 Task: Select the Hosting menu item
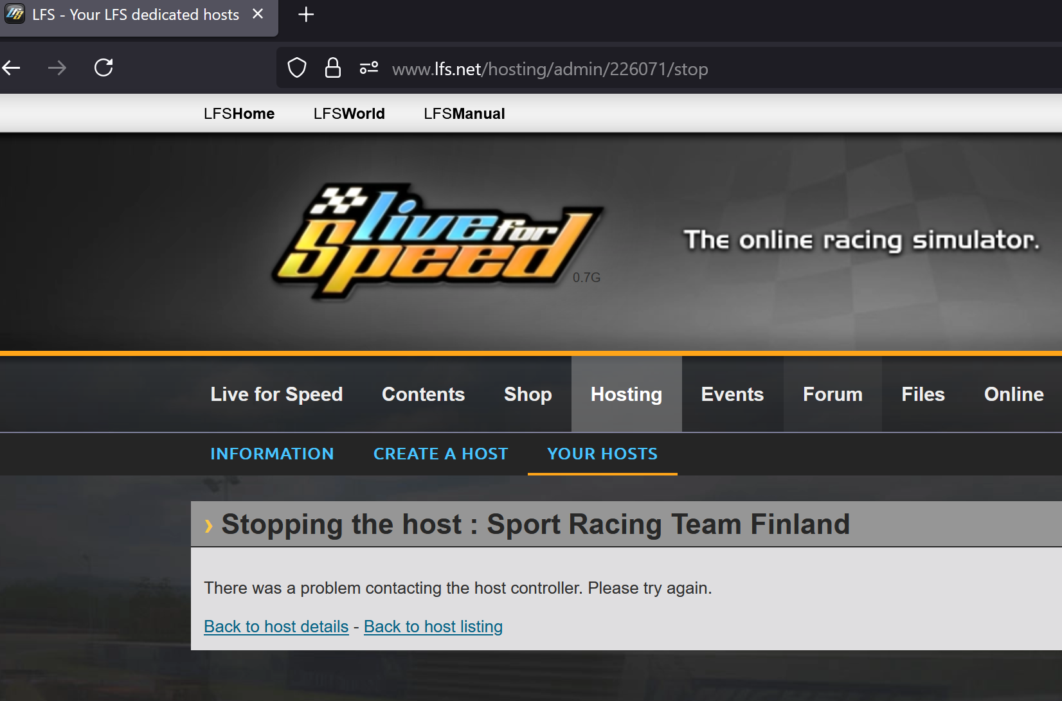[x=626, y=394]
